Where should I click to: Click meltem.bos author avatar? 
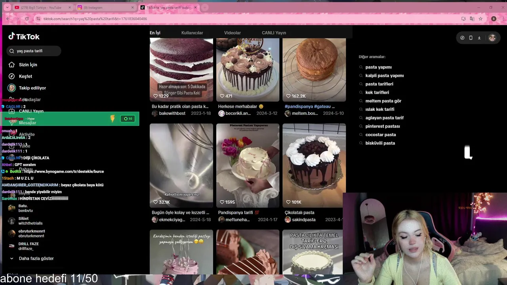pyautogui.click(x=288, y=114)
